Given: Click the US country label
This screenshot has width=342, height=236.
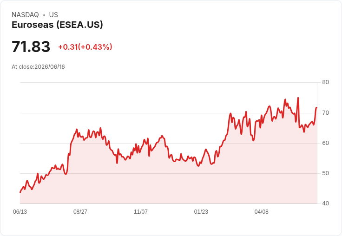Looking at the screenshot, I should click(53, 15).
